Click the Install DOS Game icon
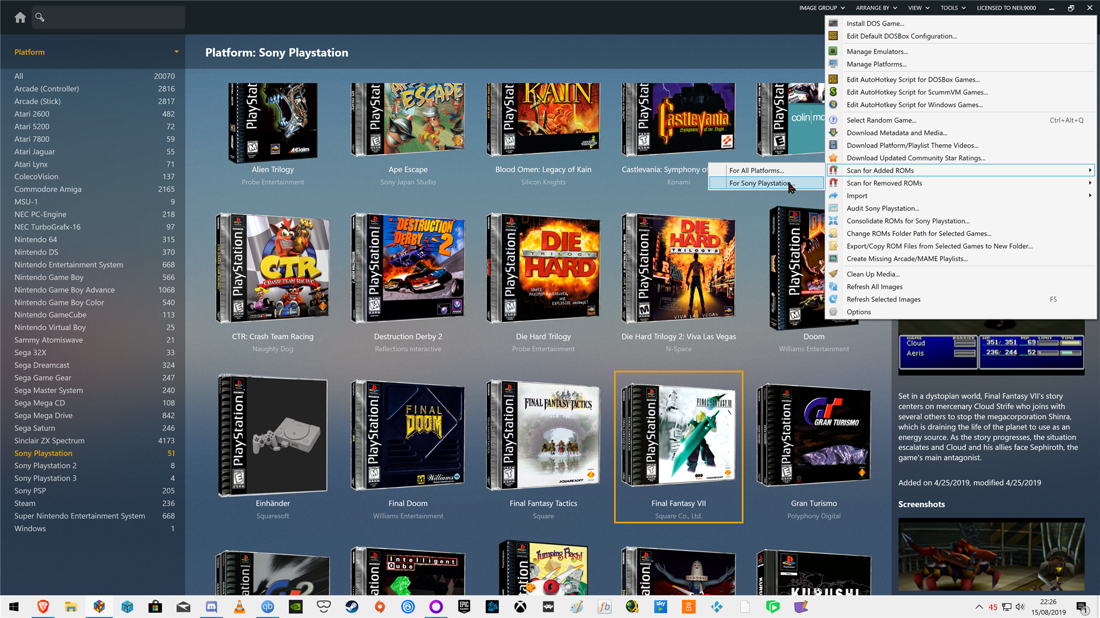1100x618 pixels. click(x=834, y=23)
